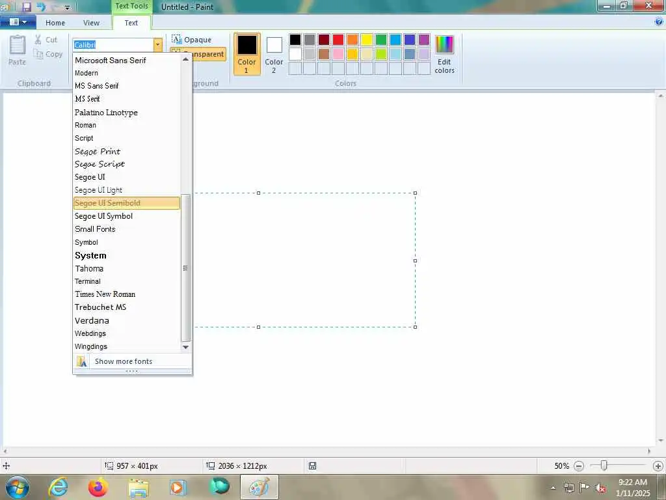Click the Calibri font name field

click(113, 45)
